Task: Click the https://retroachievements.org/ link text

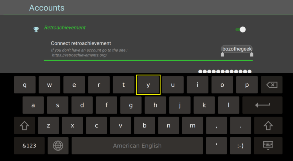Action: click(x=80, y=55)
